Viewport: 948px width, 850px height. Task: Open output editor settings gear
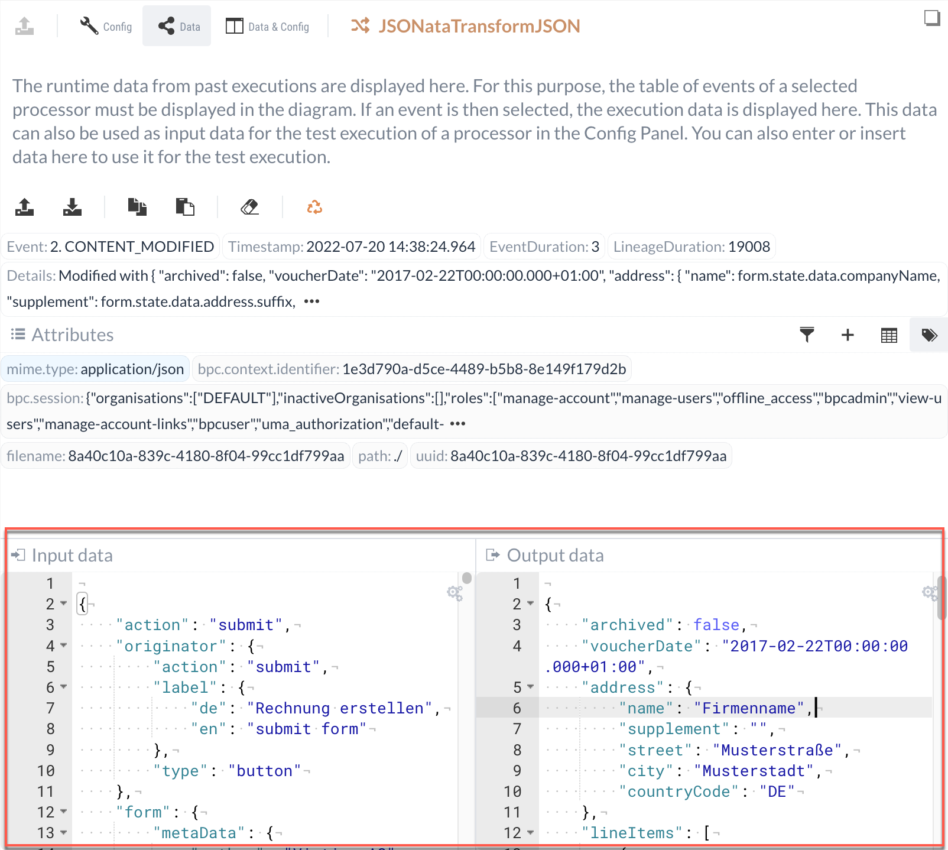[x=930, y=592]
